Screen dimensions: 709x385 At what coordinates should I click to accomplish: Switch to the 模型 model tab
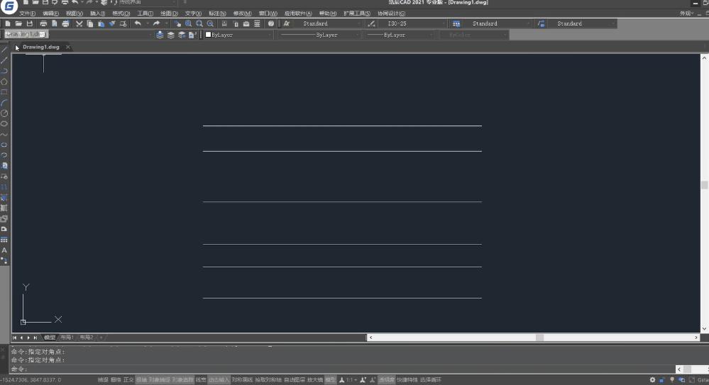(49, 337)
